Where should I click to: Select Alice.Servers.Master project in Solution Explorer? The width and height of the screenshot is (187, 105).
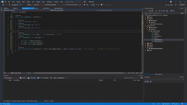pyautogui.click(x=157, y=49)
